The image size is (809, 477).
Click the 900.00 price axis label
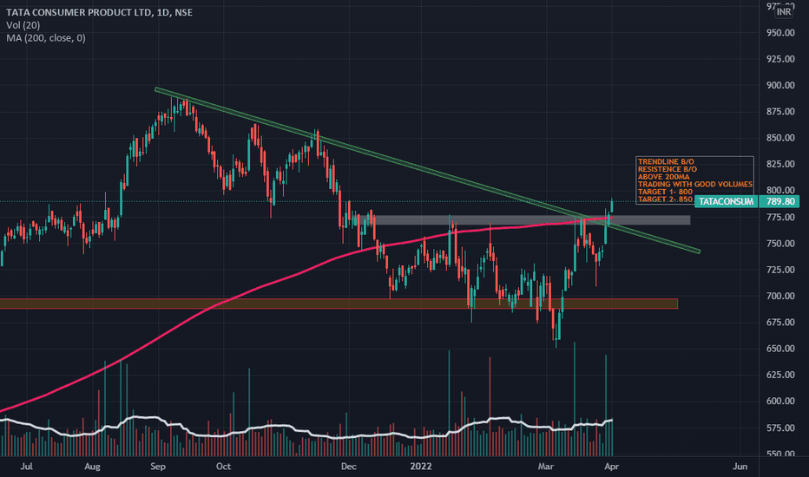click(x=780, y=85)
